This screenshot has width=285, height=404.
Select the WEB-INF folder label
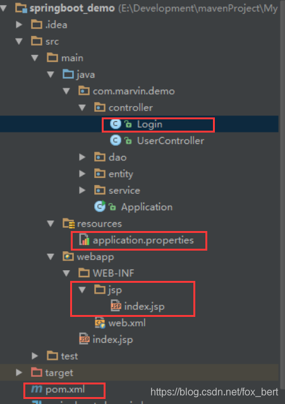click(114, 273)
